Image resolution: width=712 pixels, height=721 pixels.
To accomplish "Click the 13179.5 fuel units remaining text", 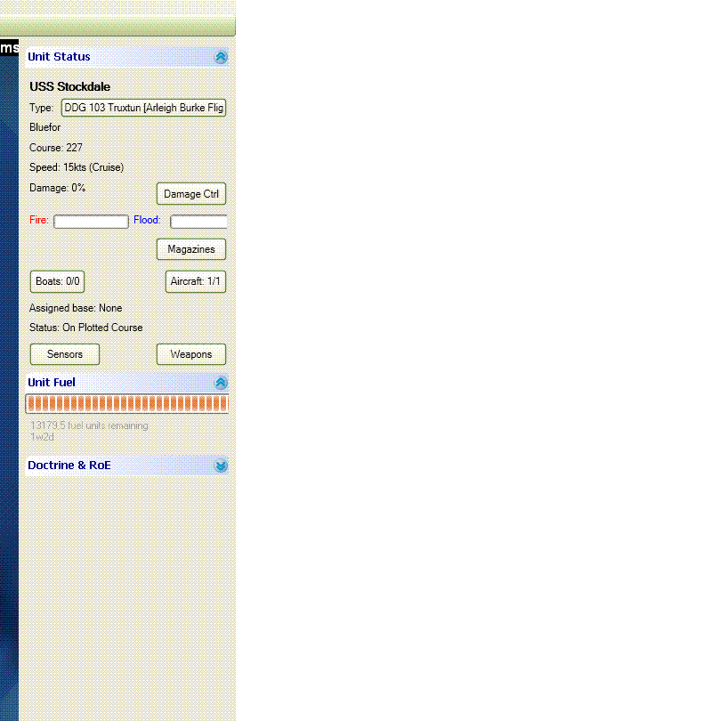I will (x=89, y=425).
